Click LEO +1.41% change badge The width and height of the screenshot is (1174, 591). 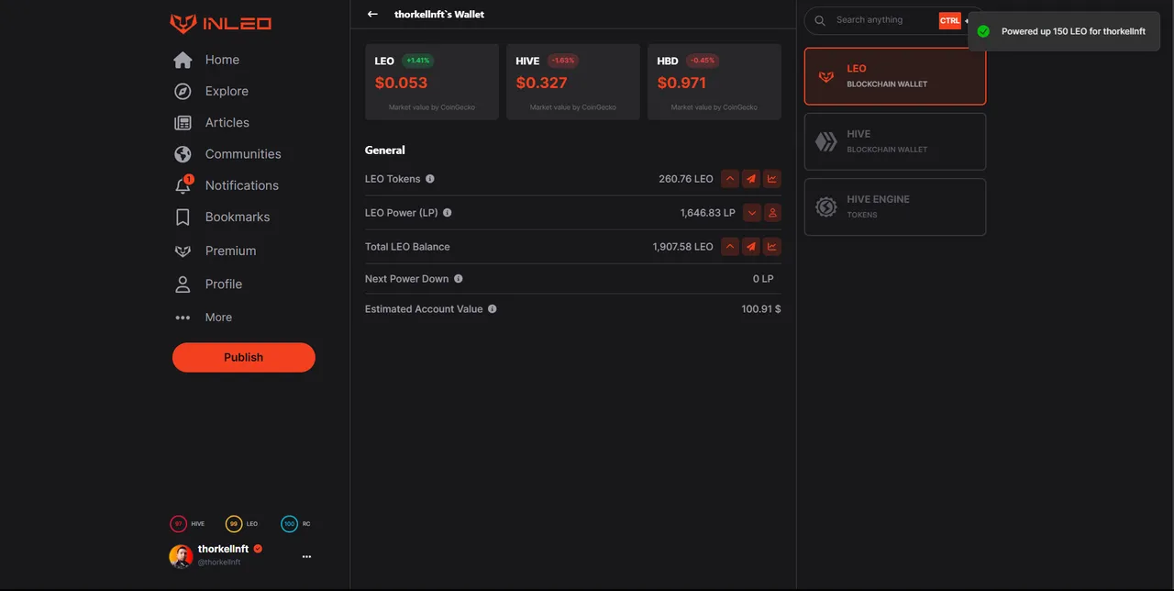click(x=417, y=61)
